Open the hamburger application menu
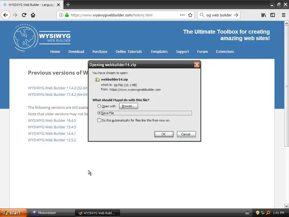The height and width of the screenshot is (217, 289). point(284,15)
